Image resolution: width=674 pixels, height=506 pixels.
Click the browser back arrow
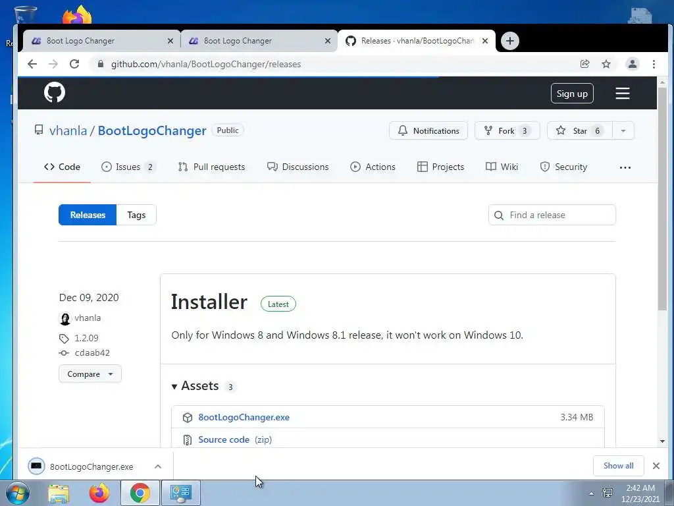(32, 64)
